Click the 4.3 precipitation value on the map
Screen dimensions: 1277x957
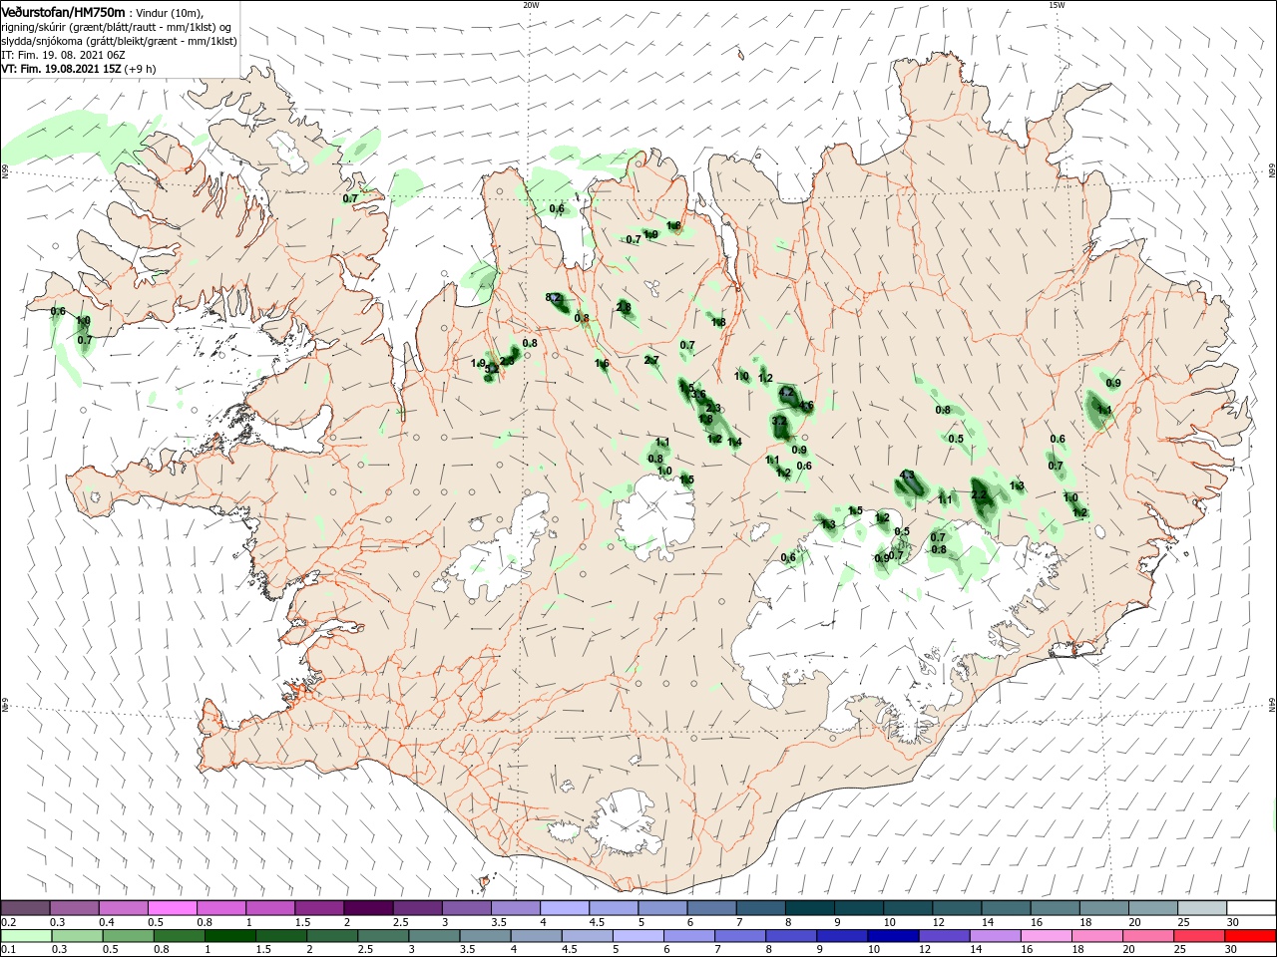(907, 475)
